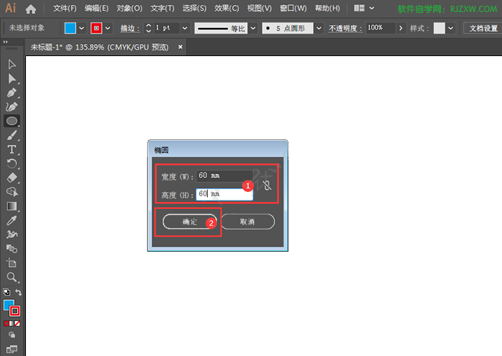Click the graphic style swatch box

[x=439, y=28]
